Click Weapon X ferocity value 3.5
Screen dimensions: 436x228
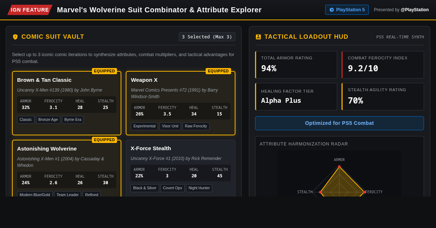point(167,114)
